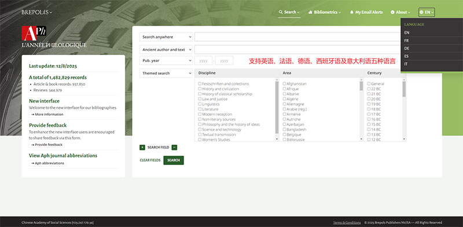Click the Ancient author text input
Screen dimensions: 463x227
pyautogui.click(x=297, y=49)
